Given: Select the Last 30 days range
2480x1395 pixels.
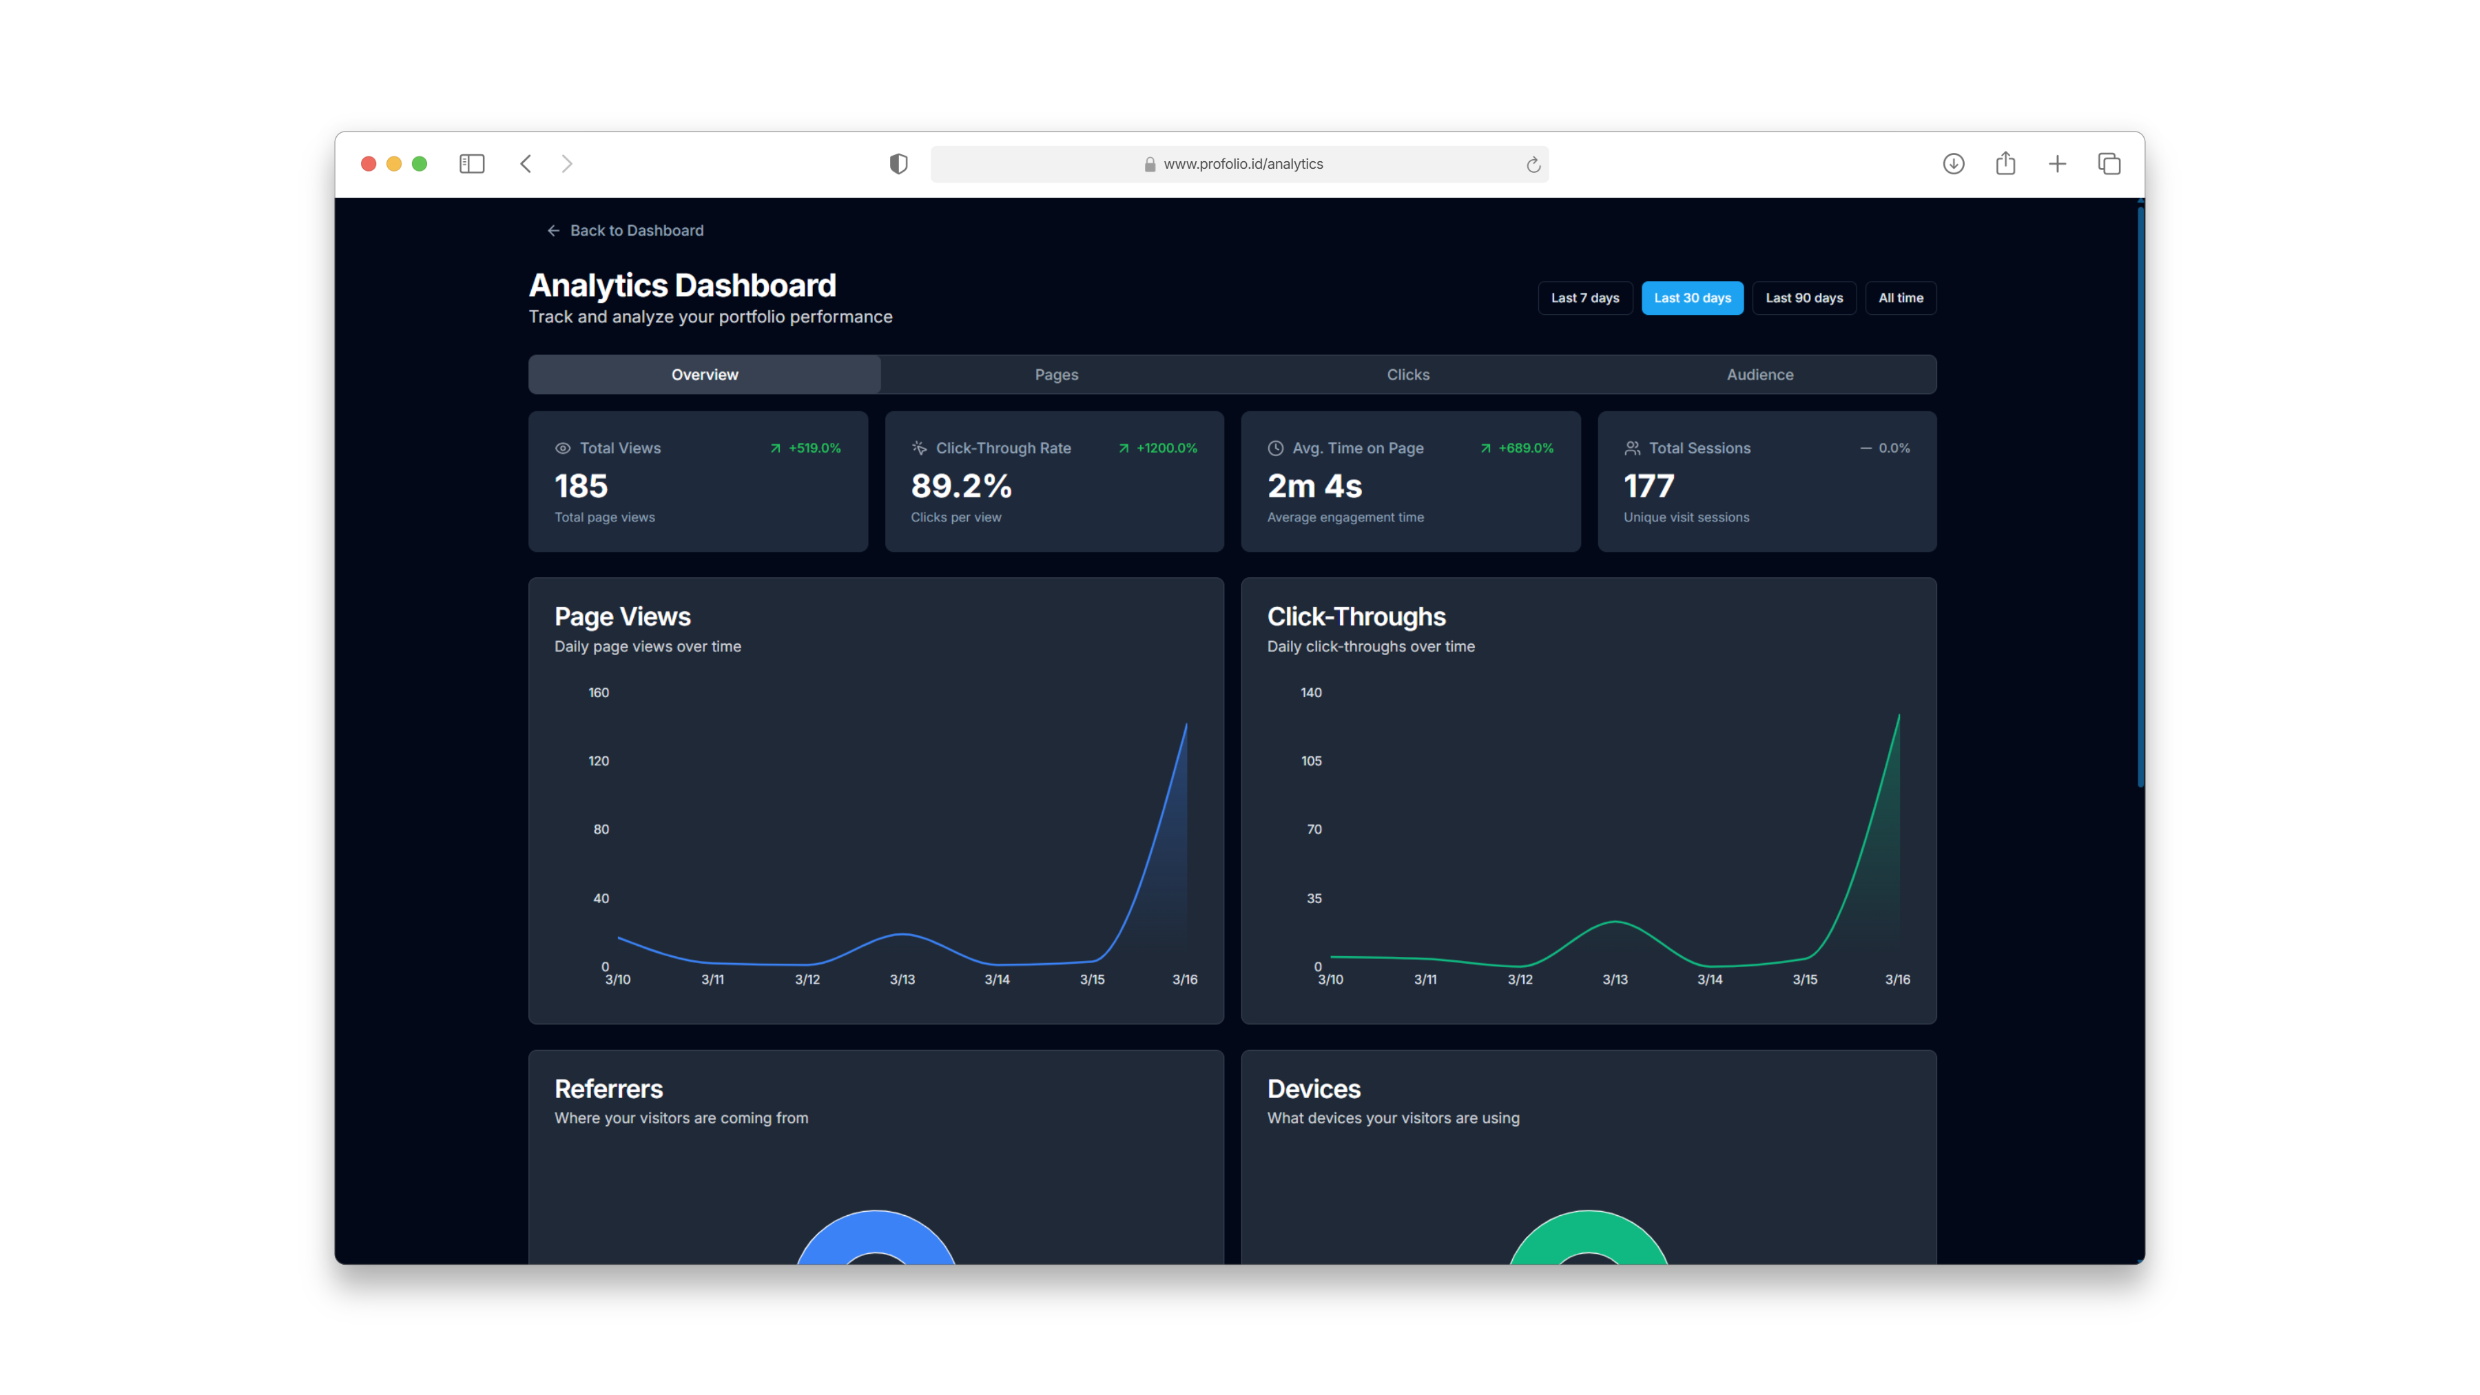Looking at the screenshot, I should tap(1693, 298).
